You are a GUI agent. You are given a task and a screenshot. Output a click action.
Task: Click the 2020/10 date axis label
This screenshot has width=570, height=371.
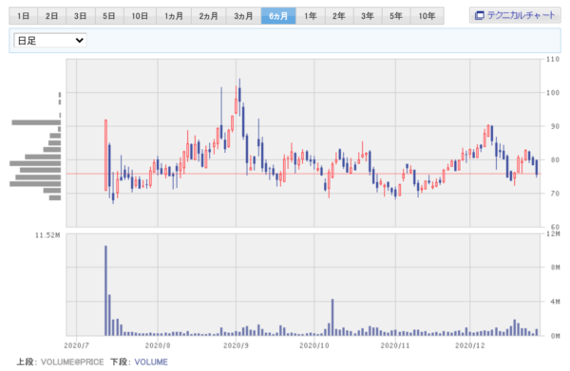(314, 345)
